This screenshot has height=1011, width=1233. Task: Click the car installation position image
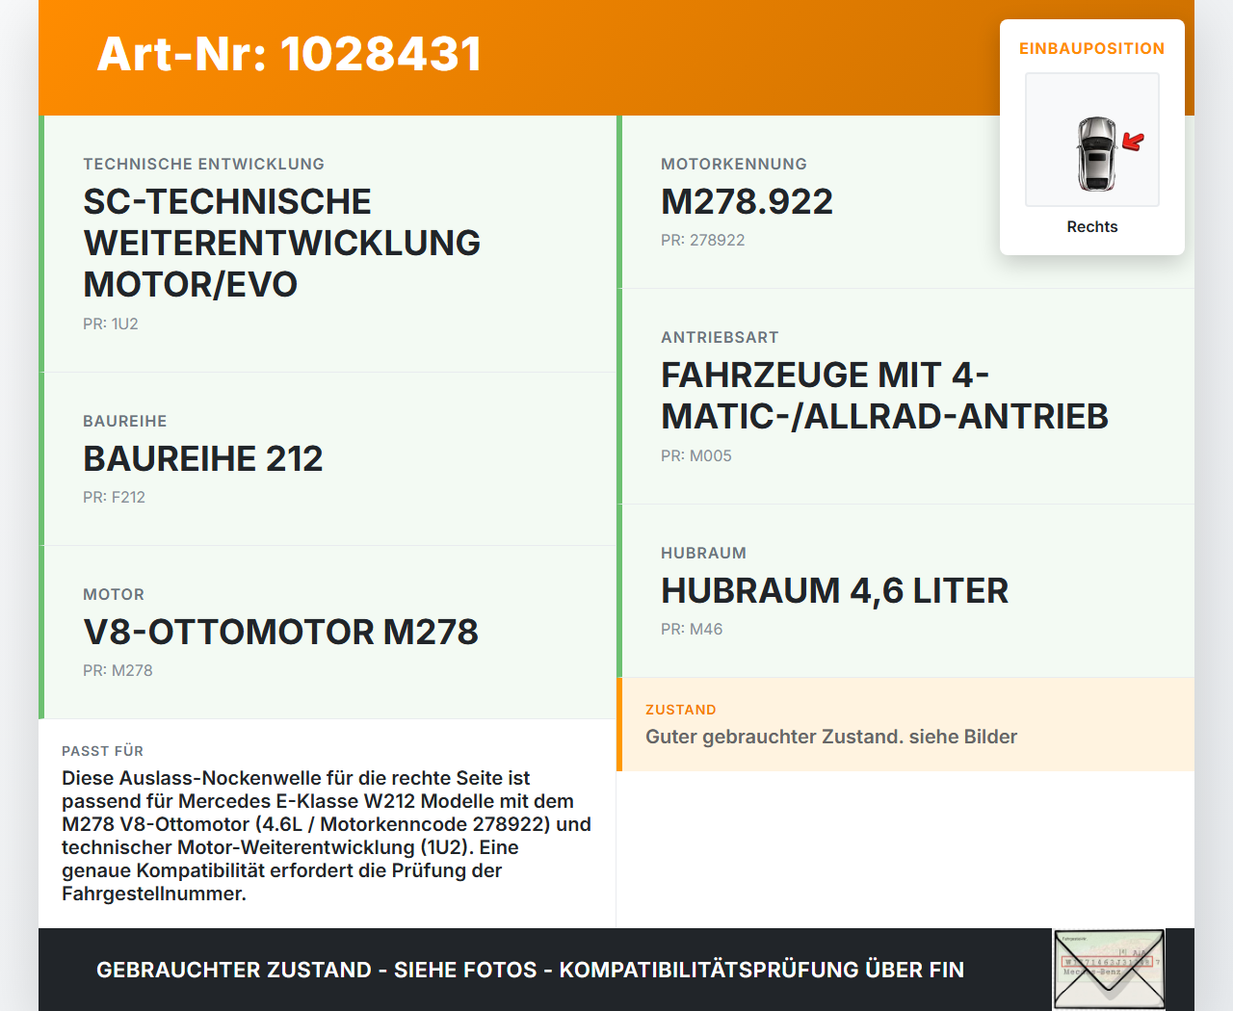click(1092, 140)
